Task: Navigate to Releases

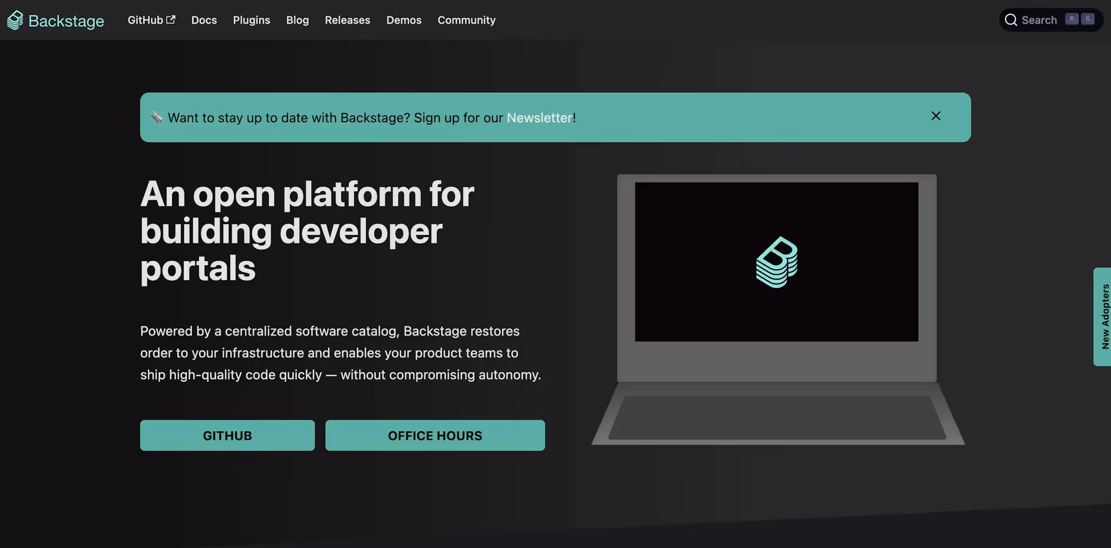Action: [347, 20]
